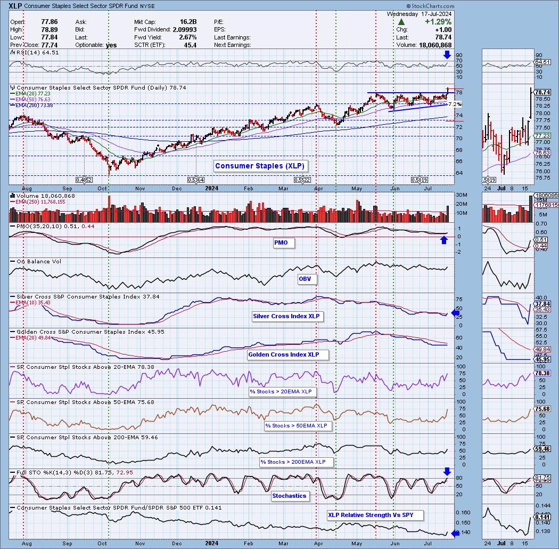Click the 7.2% annotation on price chart
This screenshot has height=549, width=559.
point(455,104)
